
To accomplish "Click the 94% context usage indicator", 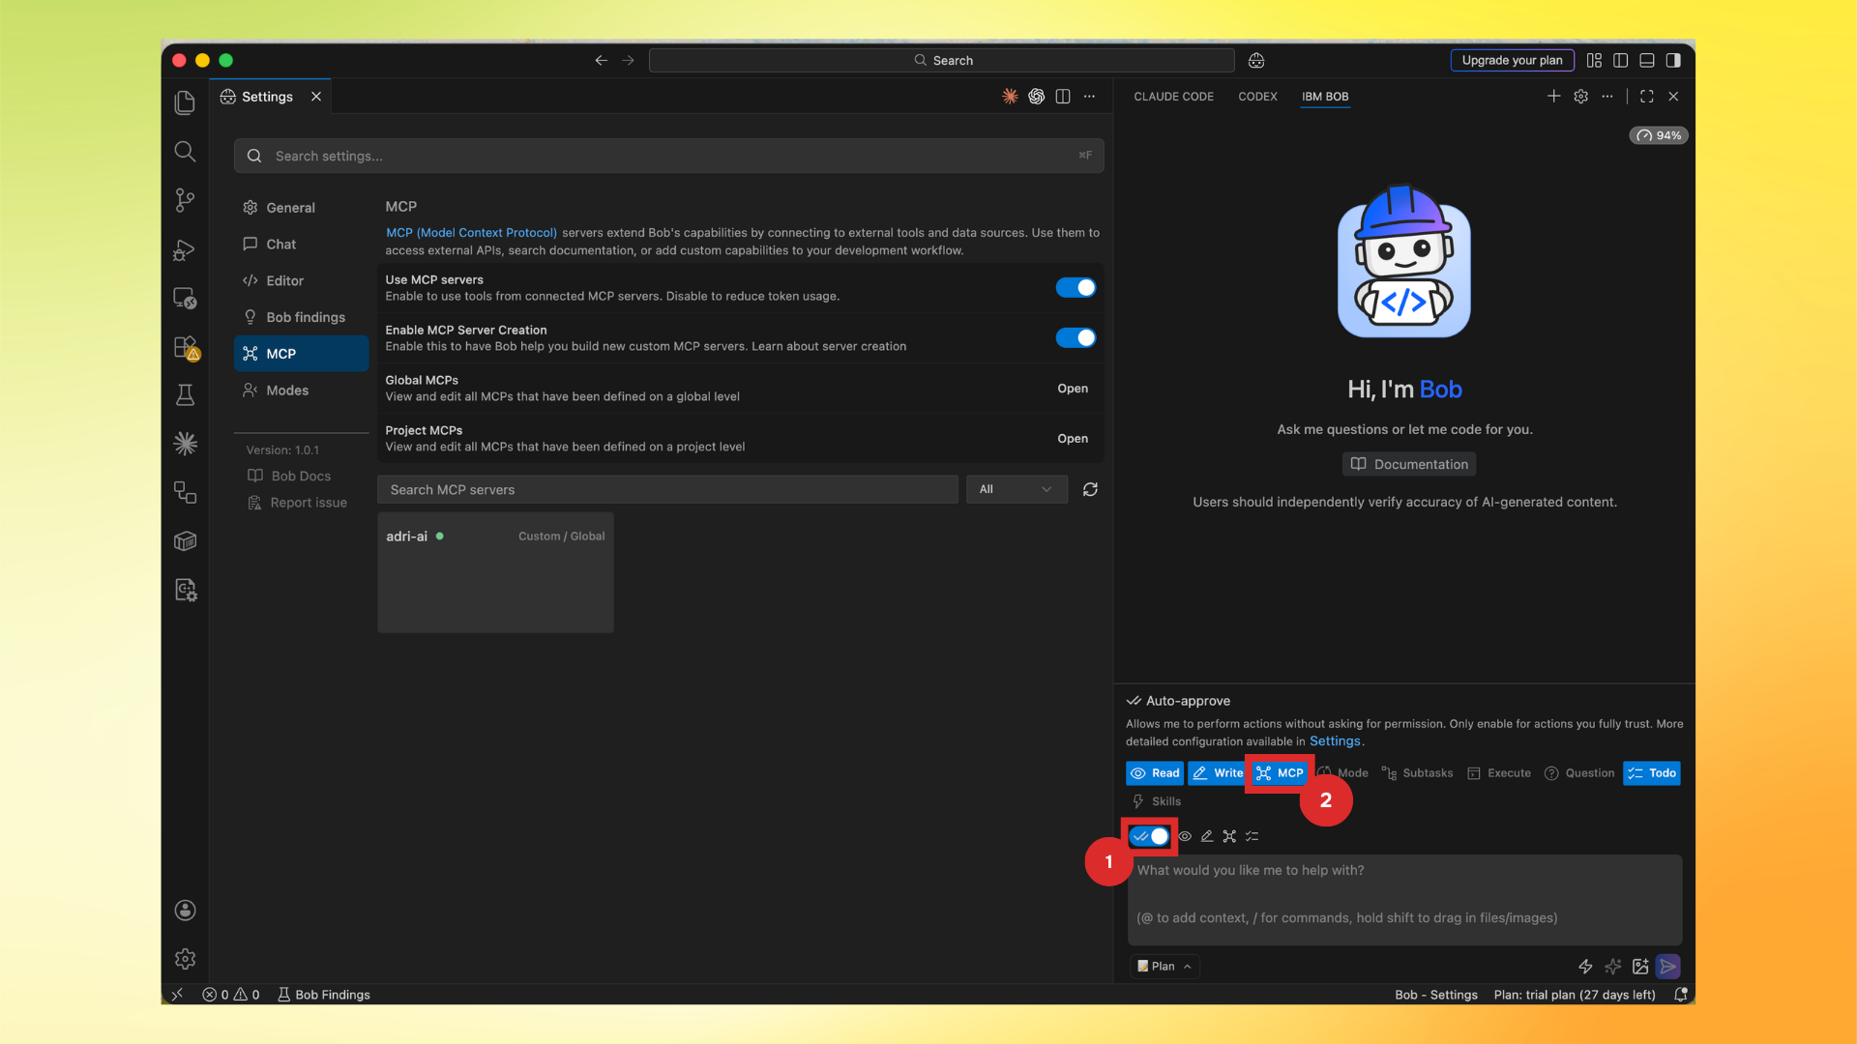I will (x=1658, y=135).
